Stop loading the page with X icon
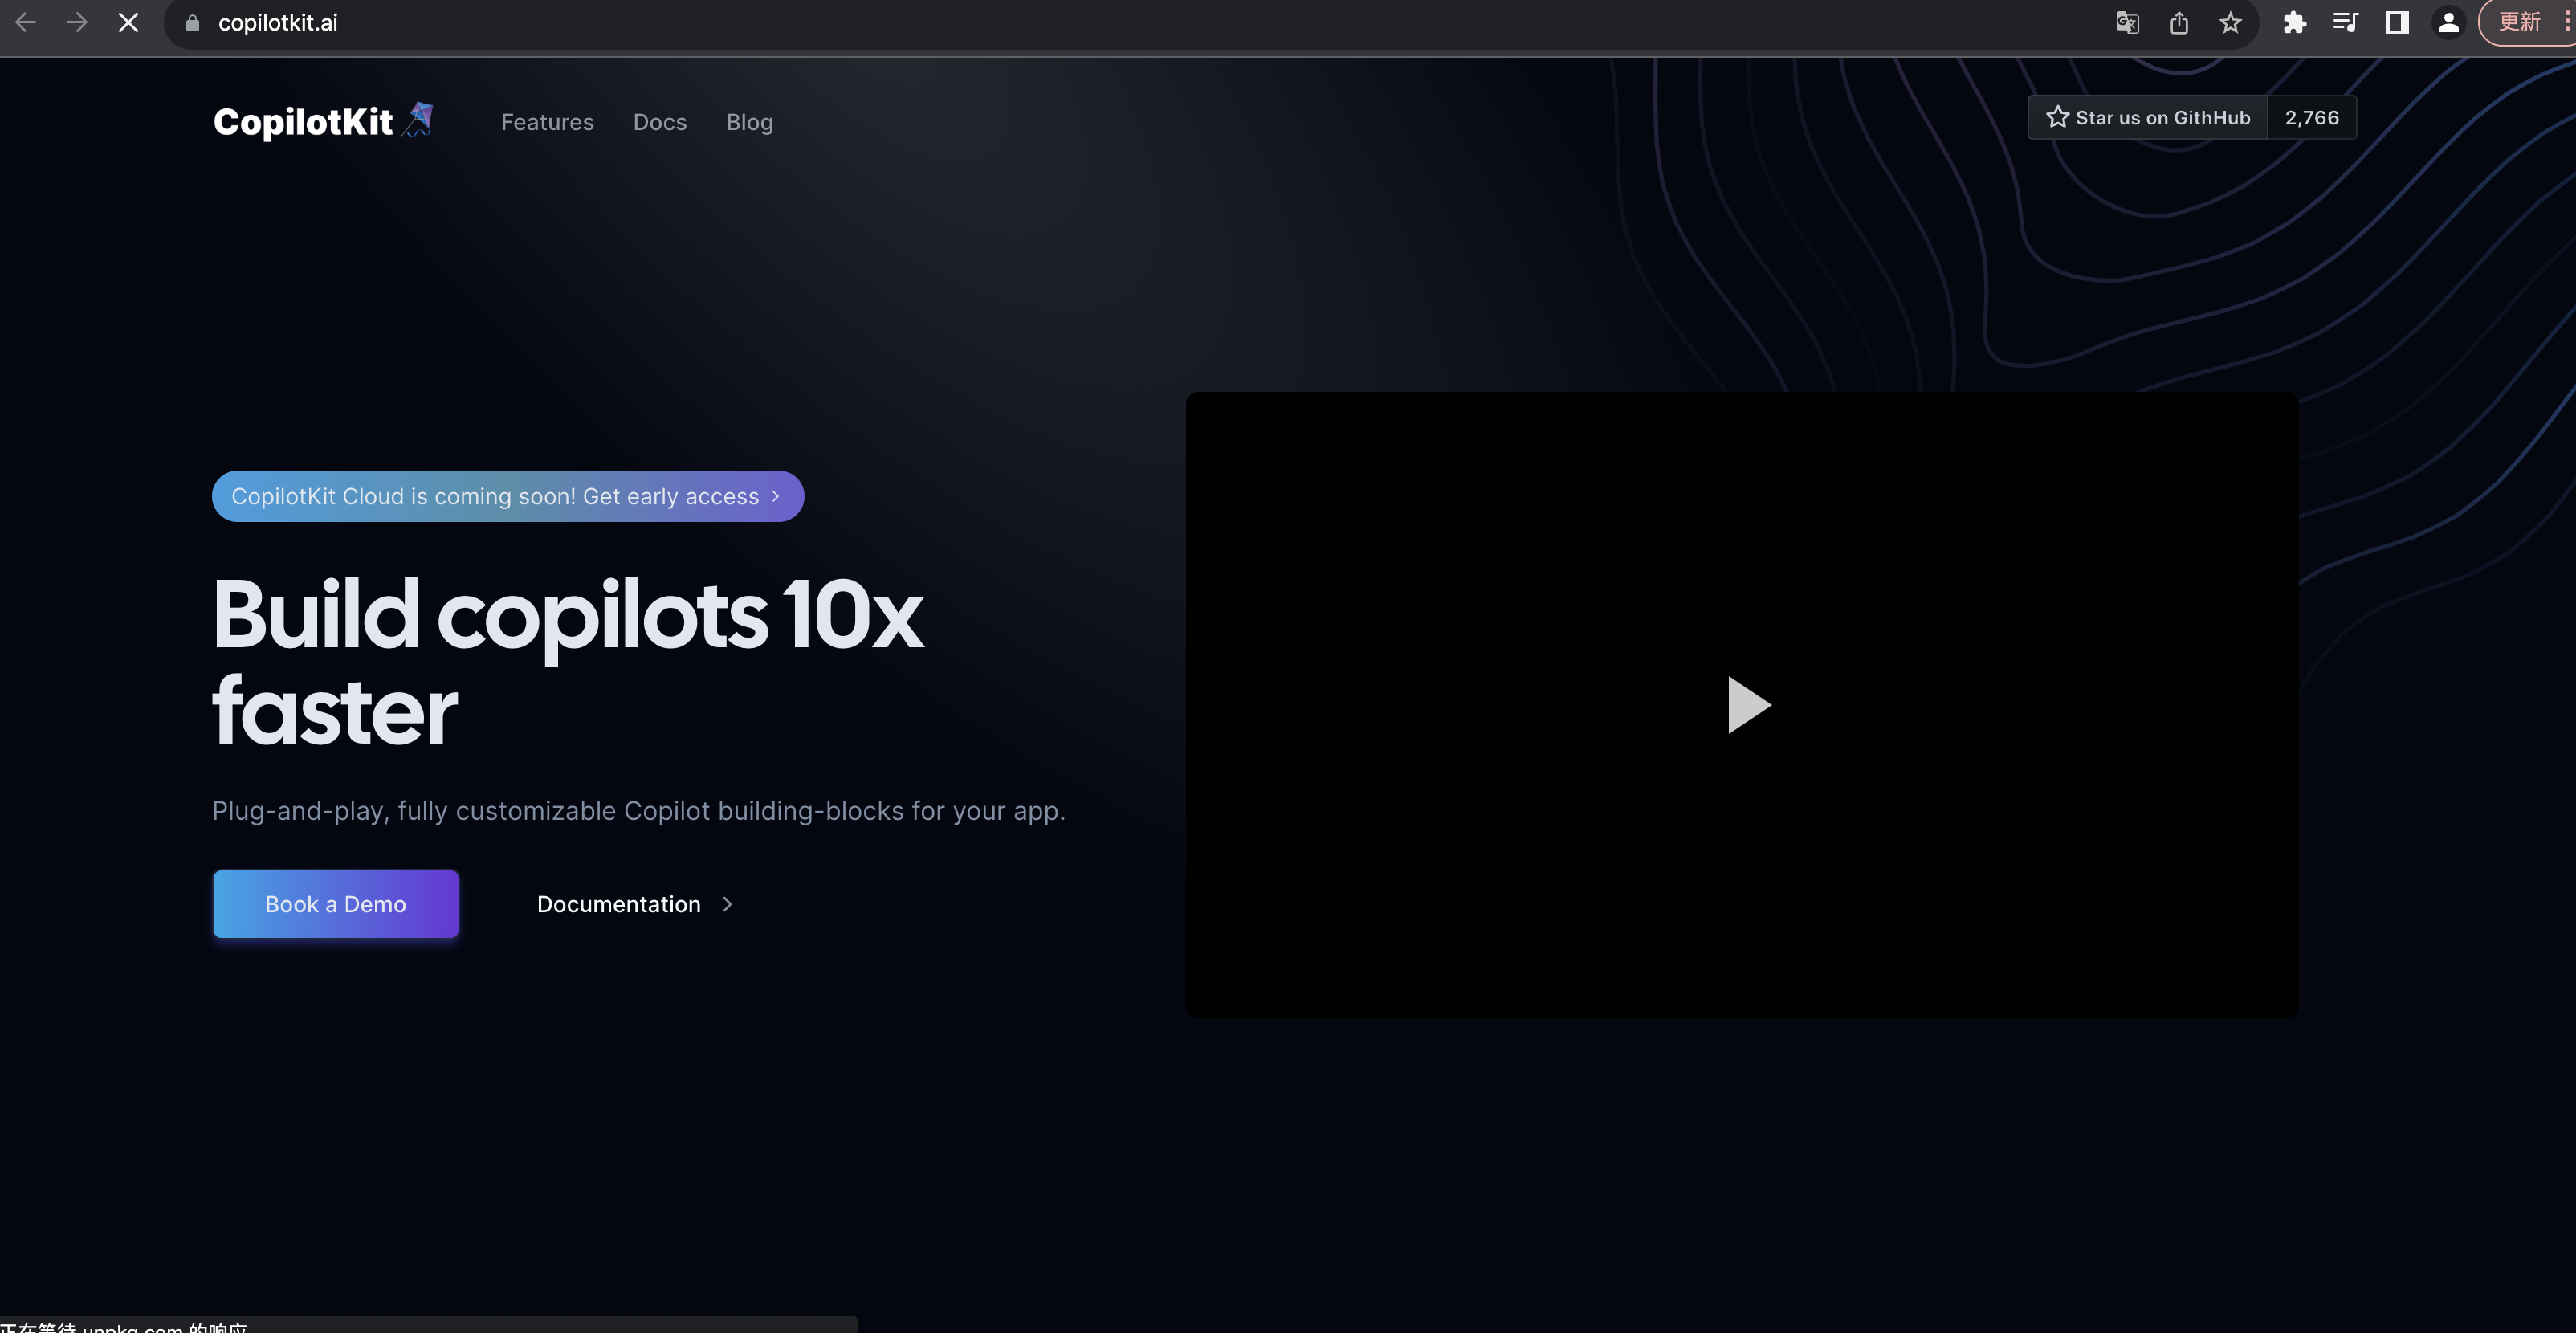The image size is (2576, 1333). (x=128, y=22)
